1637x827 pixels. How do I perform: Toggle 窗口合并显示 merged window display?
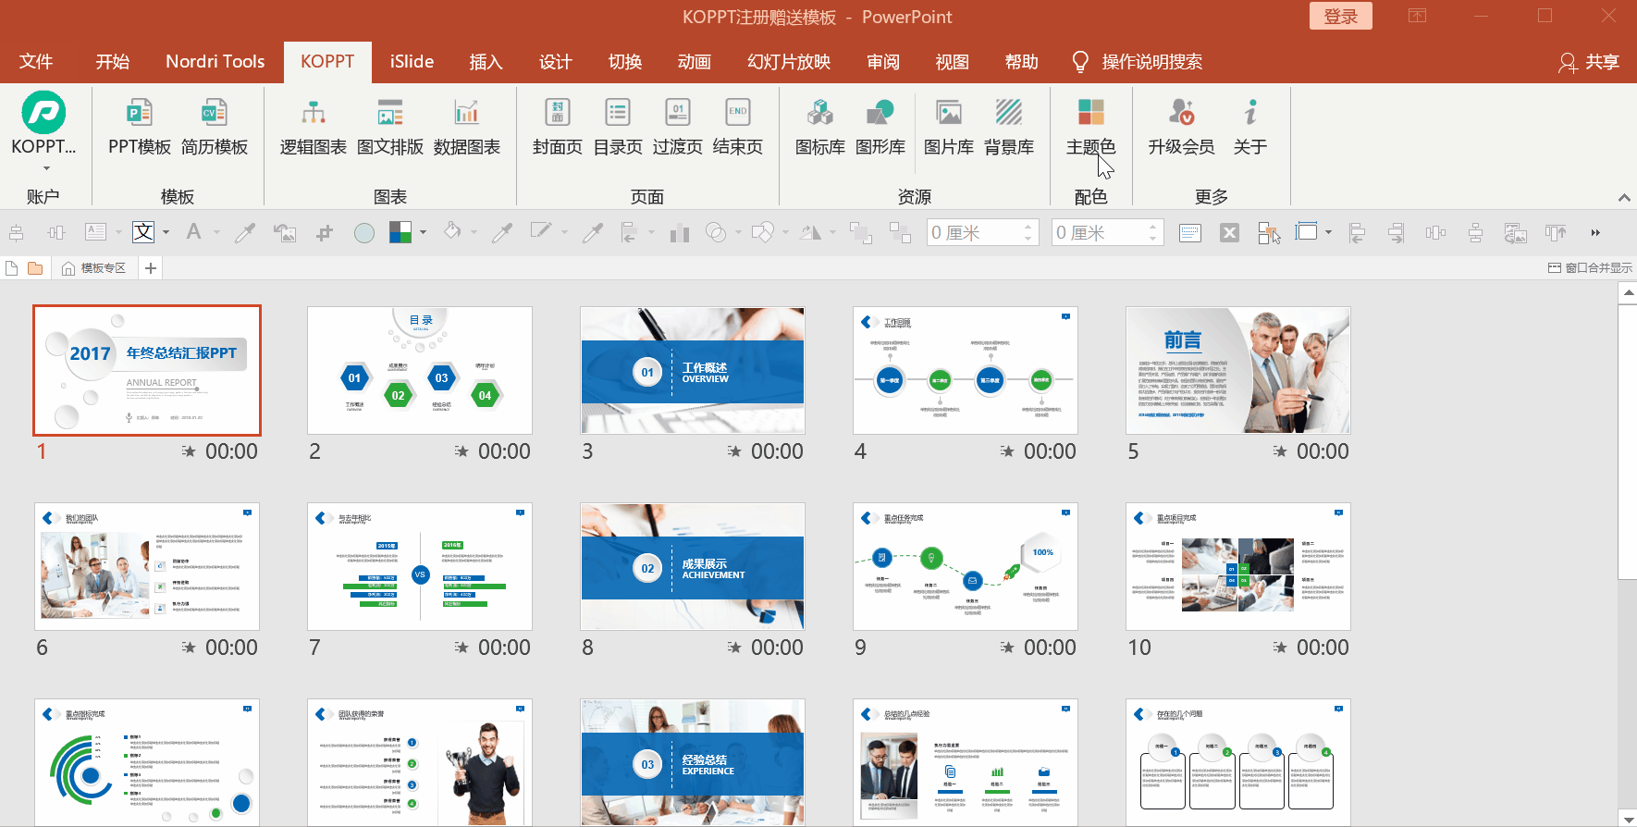pos(1590,268)
